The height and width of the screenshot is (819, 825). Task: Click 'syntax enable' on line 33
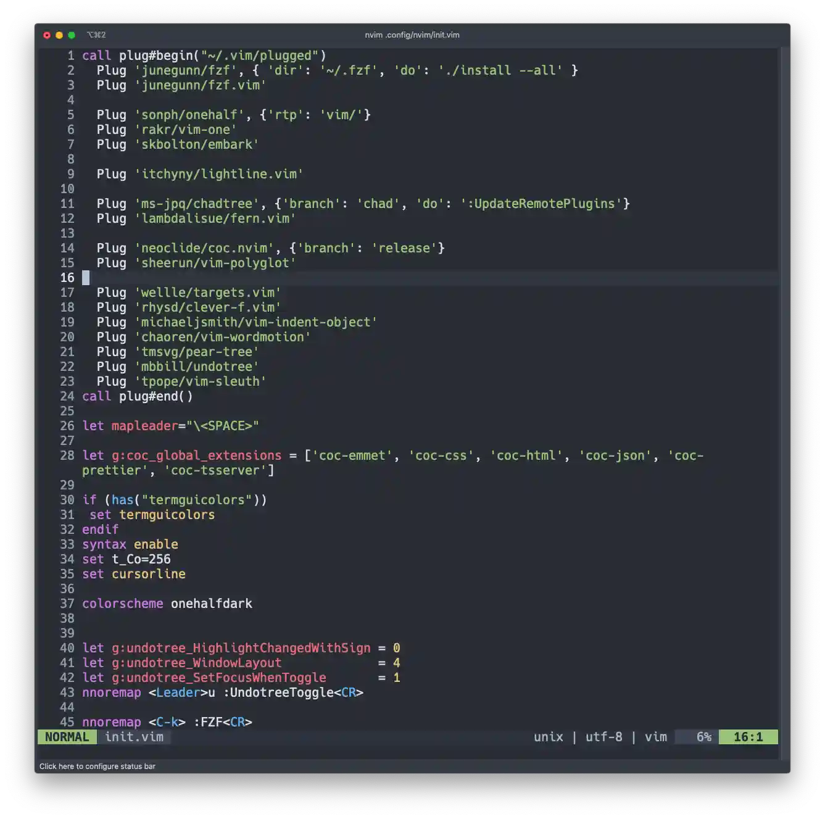(130, 544)
